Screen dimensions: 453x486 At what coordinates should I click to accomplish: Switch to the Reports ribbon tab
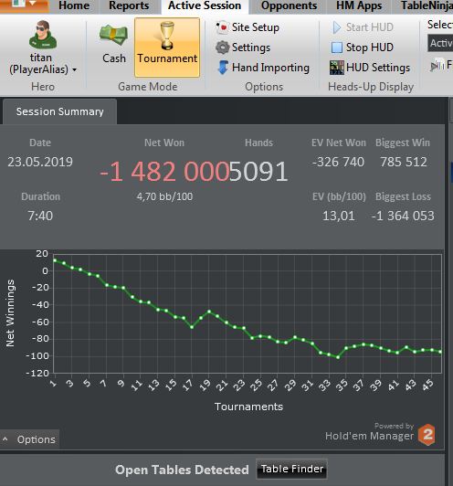coord(129,5)
